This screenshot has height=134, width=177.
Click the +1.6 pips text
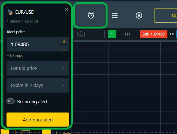pos(15,56)
